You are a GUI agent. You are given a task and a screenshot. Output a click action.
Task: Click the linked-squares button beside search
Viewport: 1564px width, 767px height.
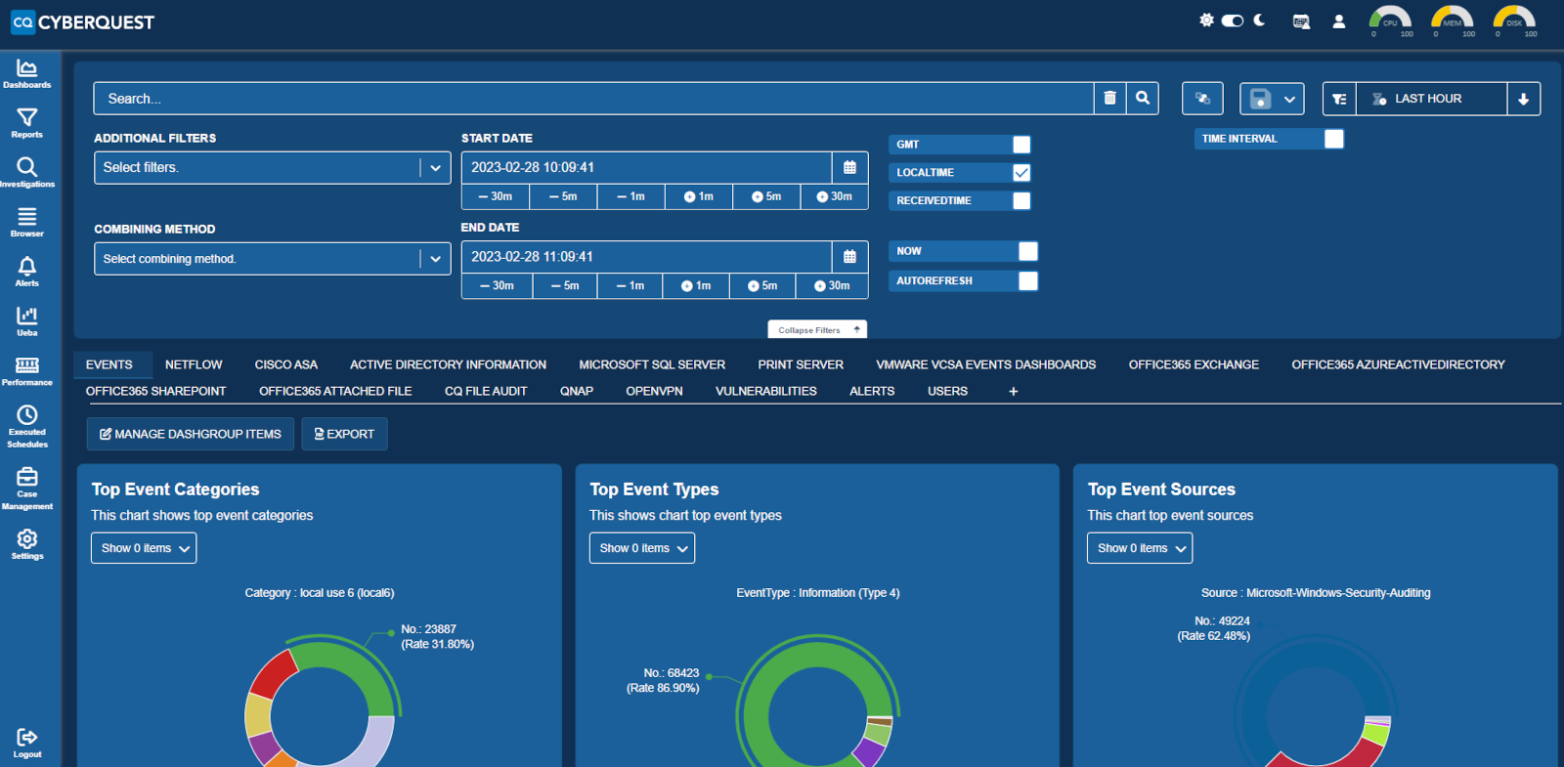1202,99
